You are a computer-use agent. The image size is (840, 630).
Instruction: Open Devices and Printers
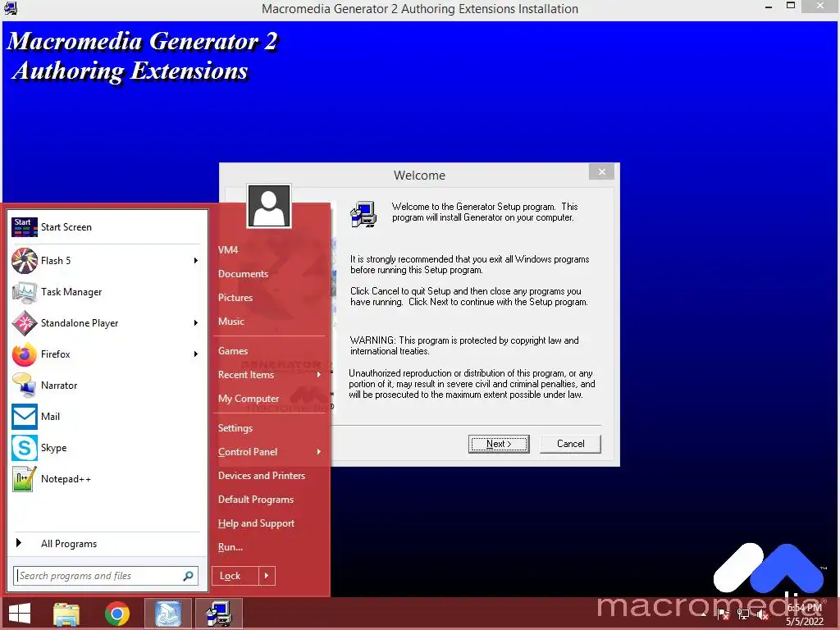click(262, 476)
